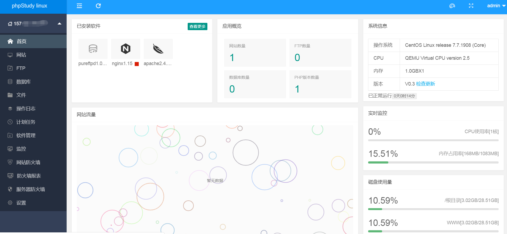Open the admin user dropdown
This screenshot has width=507, height=234.
[496, 6]
